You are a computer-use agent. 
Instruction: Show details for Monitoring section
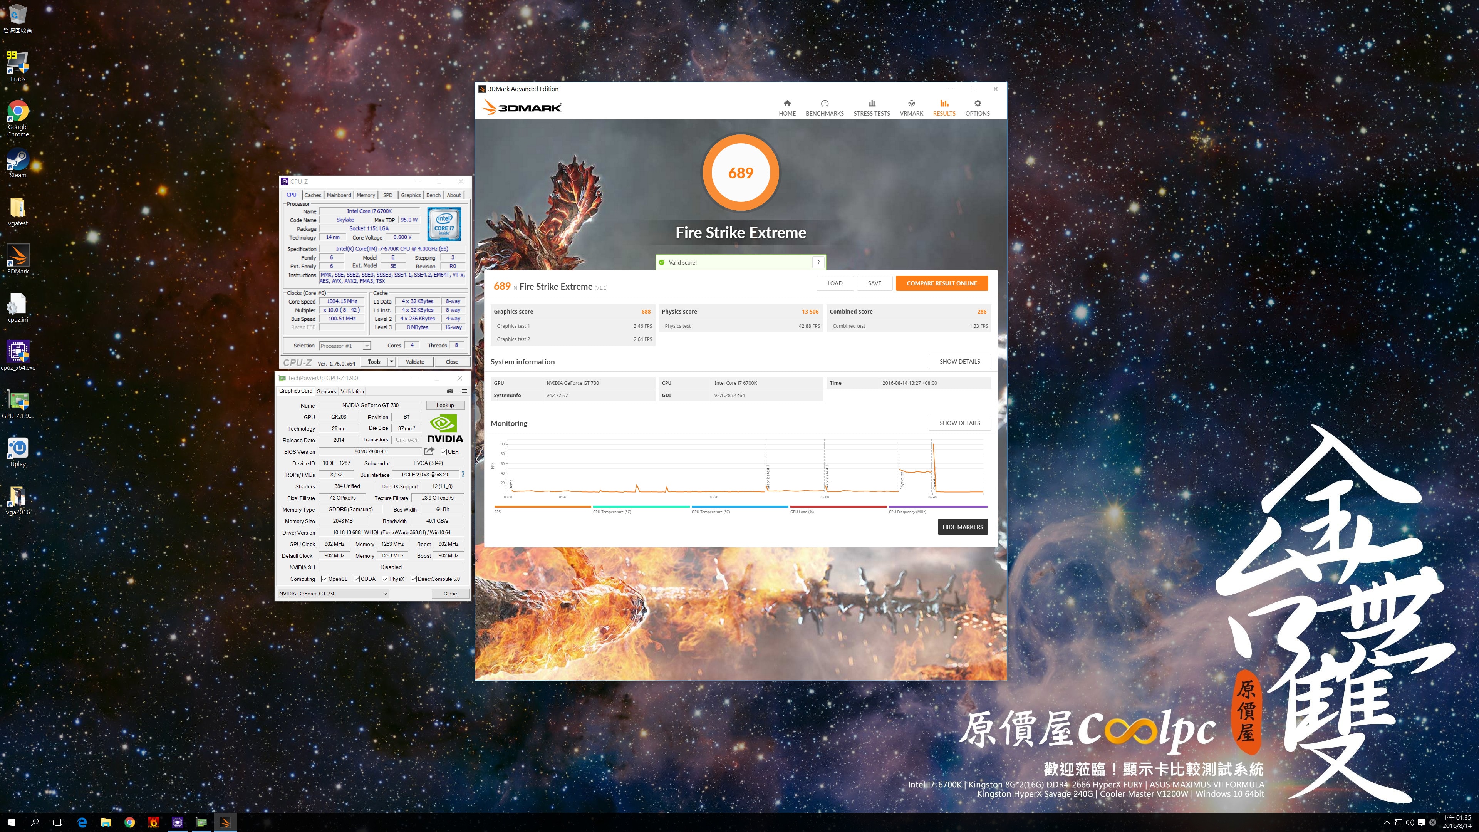[959, 423]
